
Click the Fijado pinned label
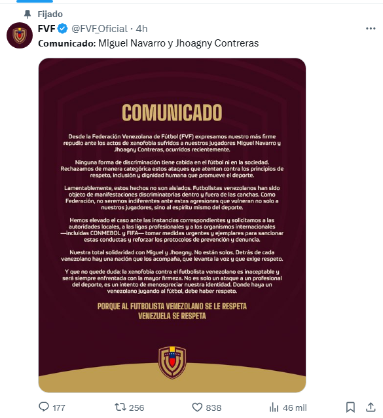pyautogui.click(x=50, y=14)
